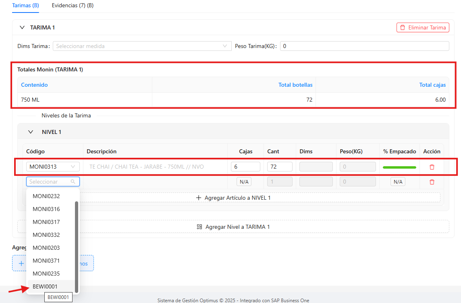The image size is (461, 303).
Task: Click the 6.00 total cajas value
Action: (440, 100)
